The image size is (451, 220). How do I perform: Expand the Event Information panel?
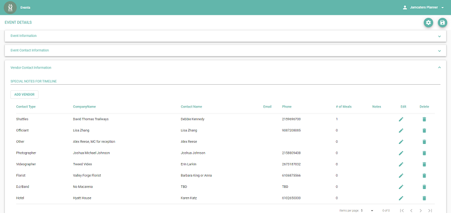(225, 36)
